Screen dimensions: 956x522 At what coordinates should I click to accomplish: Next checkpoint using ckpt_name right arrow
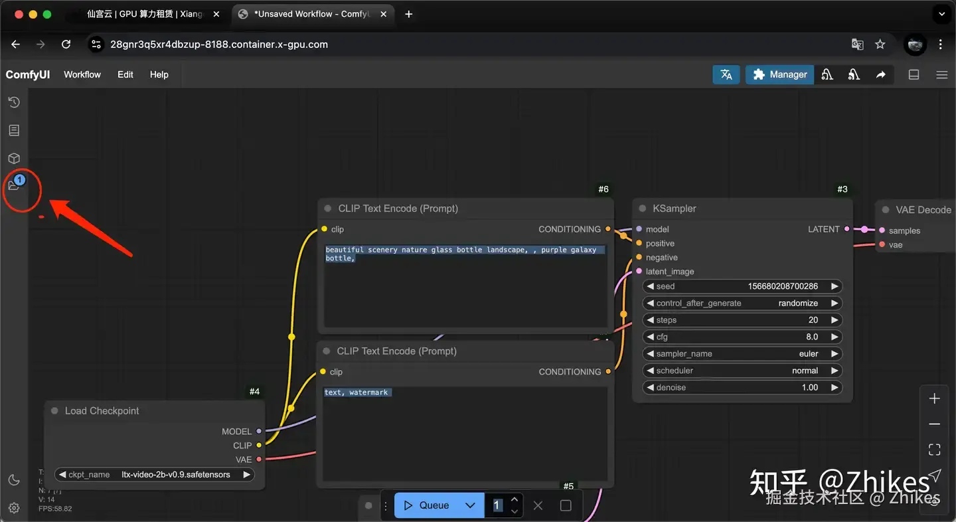click(247, 475)
